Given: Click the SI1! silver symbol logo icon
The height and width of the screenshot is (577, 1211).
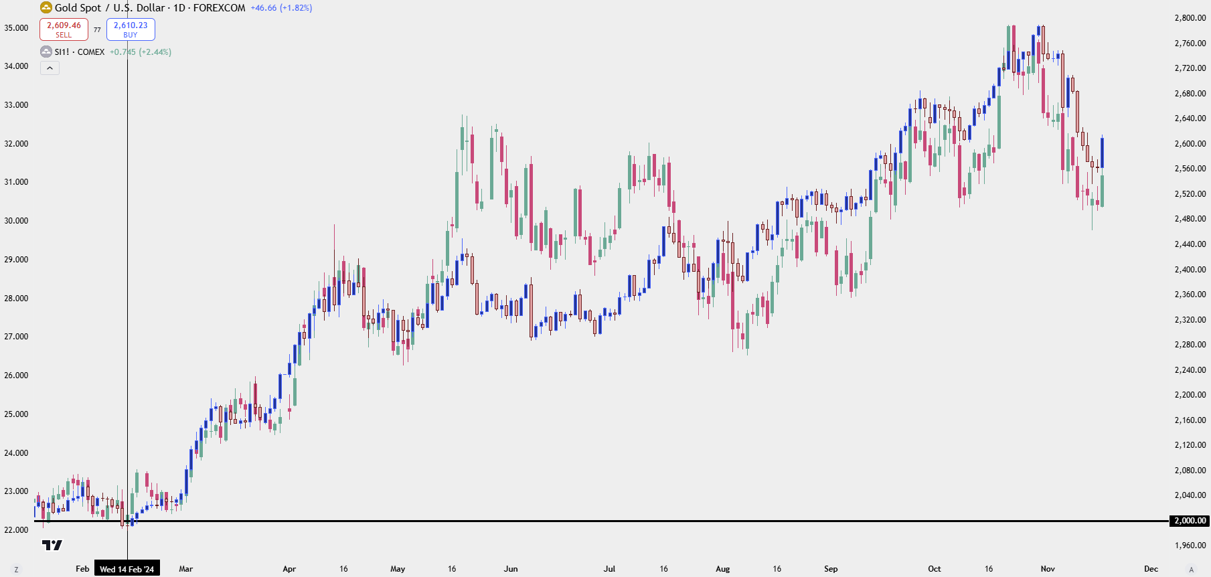Looking at the screenshot, I should (46, 52).
